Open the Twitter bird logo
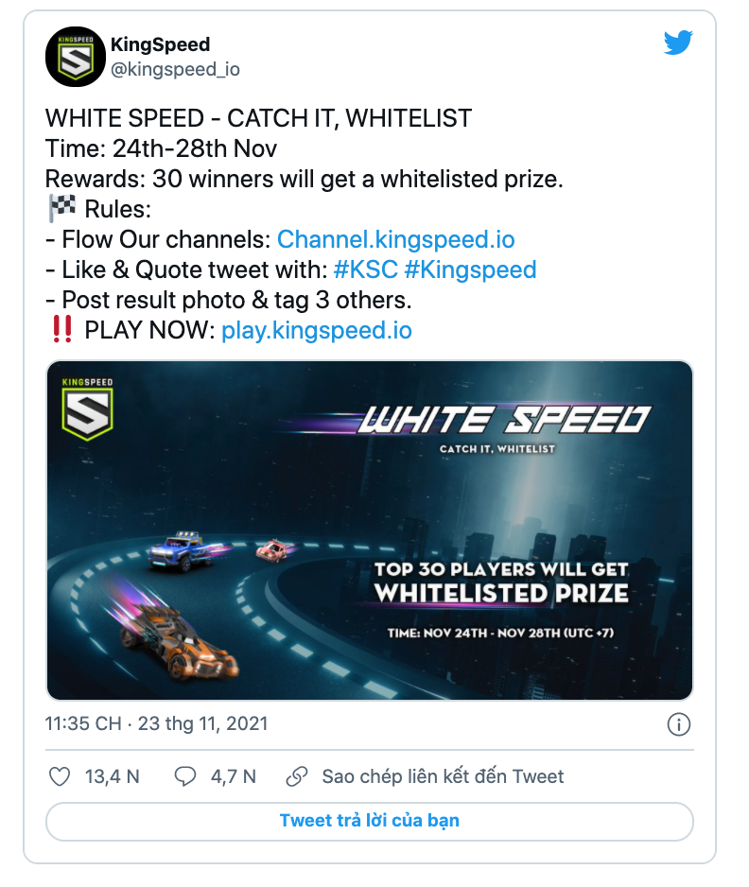The image size is (749, 887). point(678,43)
